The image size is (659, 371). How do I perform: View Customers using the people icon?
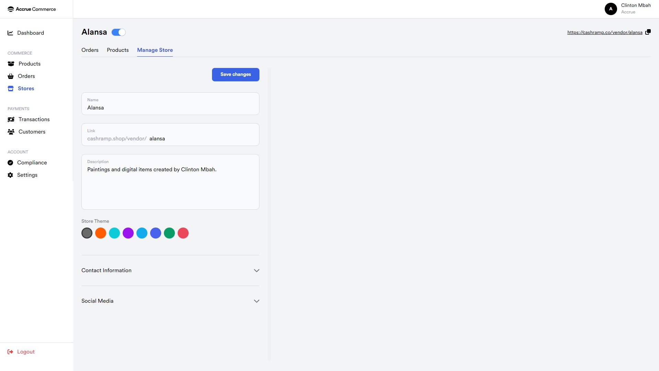[x=11, y=131]
